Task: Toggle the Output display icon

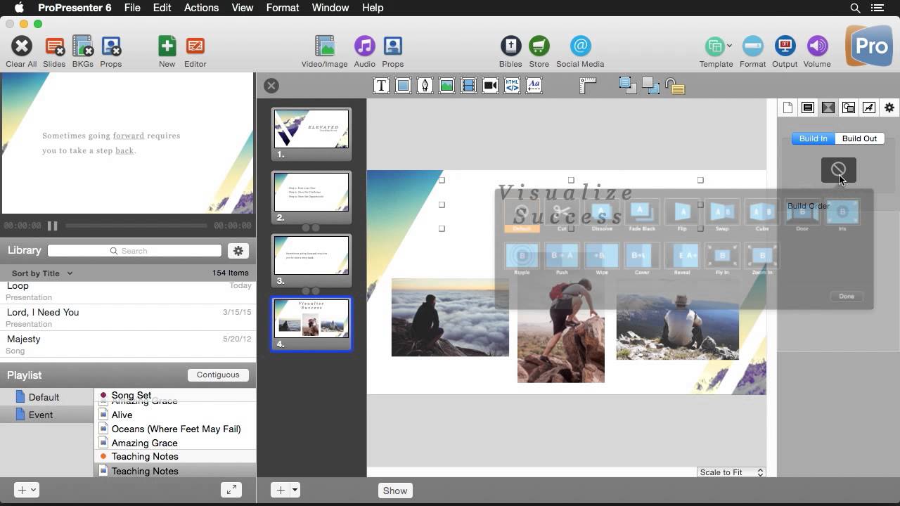Action: 785,46
